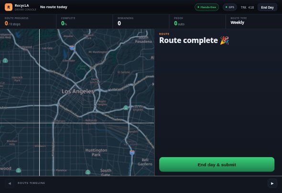Click the orange RecycLA logo icon
This screenshot has width=282, height=193.
point(9,7)
